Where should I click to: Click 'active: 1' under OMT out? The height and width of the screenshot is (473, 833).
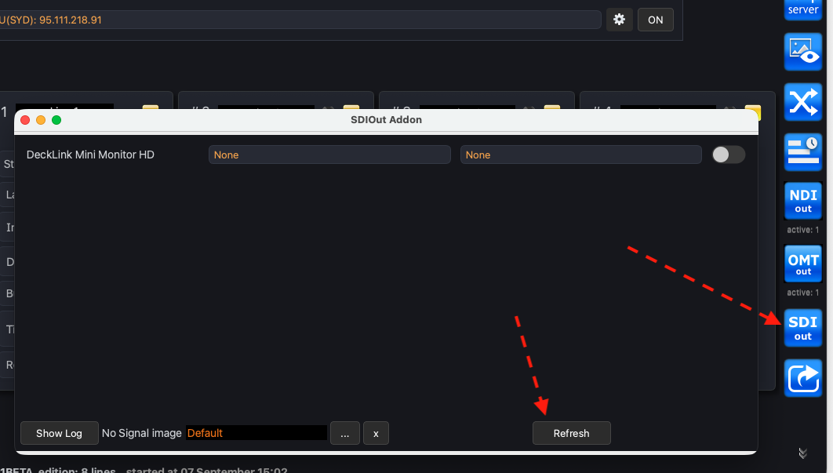[x=802, y=293]
